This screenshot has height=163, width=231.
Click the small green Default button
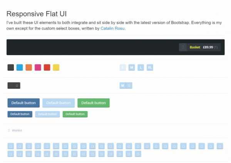point(75,114)
